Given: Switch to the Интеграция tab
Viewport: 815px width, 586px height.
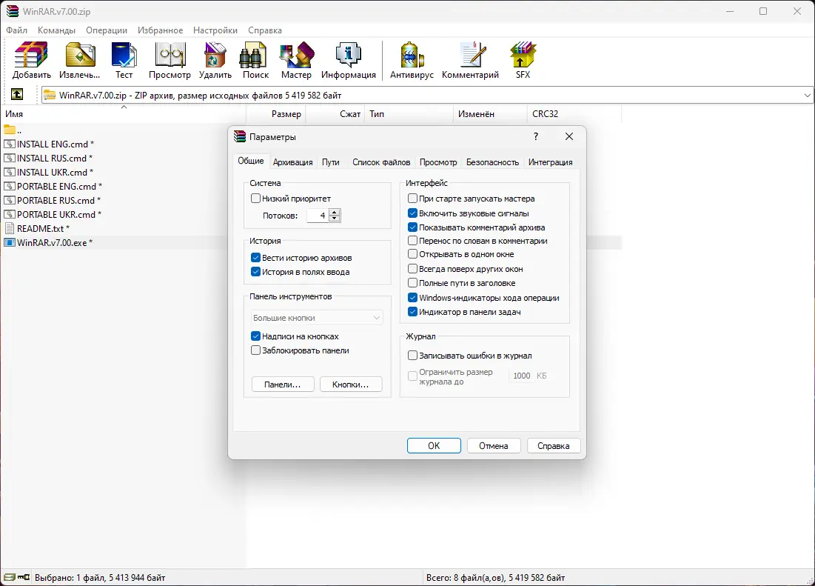Looking at the screenshot, I should (551, 162).
